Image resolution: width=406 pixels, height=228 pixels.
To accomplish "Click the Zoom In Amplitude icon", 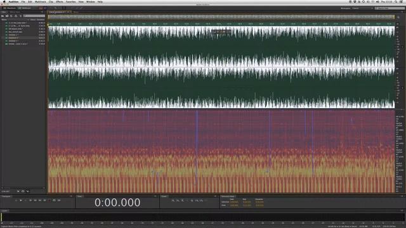I will coord(173,200).
